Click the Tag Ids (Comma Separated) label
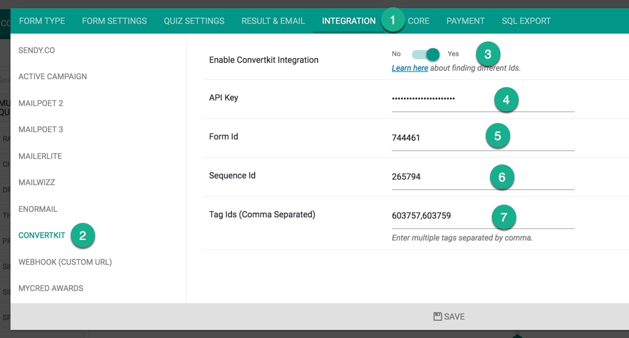Screen dimensions: 629x338 tap(262, 214)
